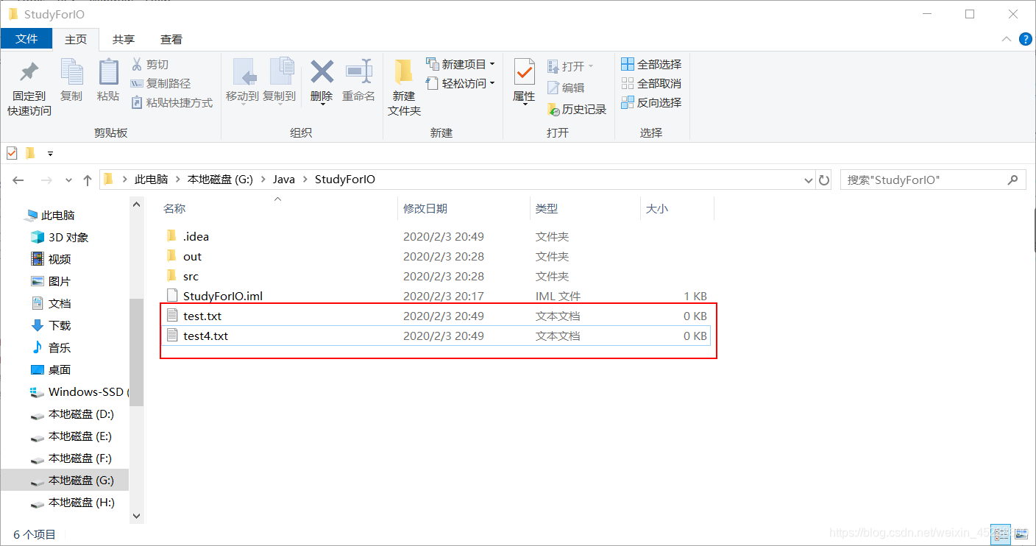Collapse the ribbon with the chevron

pyautogui.click(x=1007, y=39)
